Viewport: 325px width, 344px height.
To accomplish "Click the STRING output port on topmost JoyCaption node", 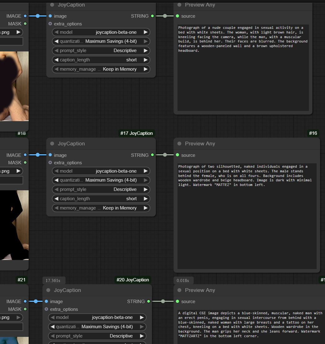I will [x=152, y=16].
